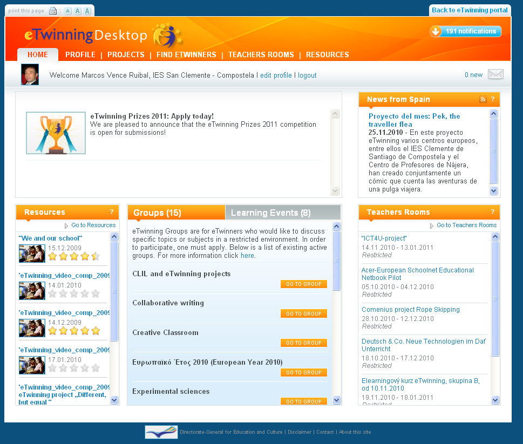Image resolution: width=523 pixels, height=444 pixels.
Task: Click the European Commission logo in footer
Action: (x=161, y=432)
